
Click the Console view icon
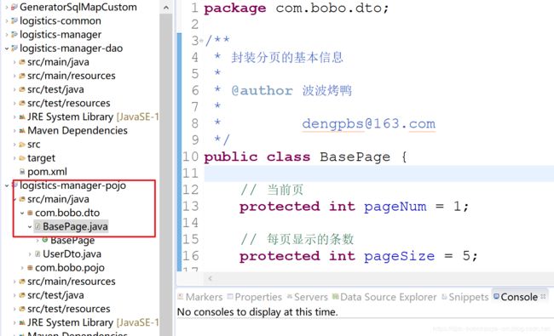pos(496,297)
